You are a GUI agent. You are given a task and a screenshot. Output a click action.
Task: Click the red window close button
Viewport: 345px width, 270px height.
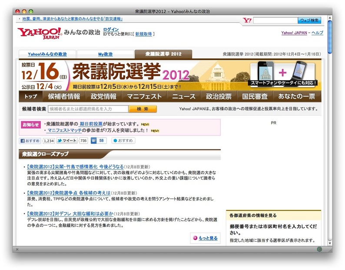[x=18, y=11]
